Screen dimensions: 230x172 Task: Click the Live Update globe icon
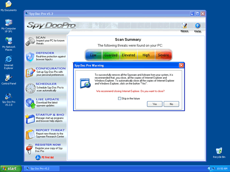(30, 103)
